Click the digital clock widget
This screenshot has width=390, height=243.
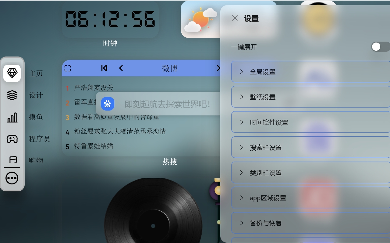(x=110, y=19)
